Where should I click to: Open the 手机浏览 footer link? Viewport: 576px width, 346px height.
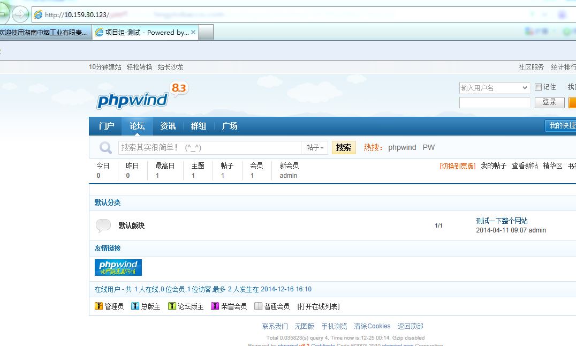tap(334, 326)
